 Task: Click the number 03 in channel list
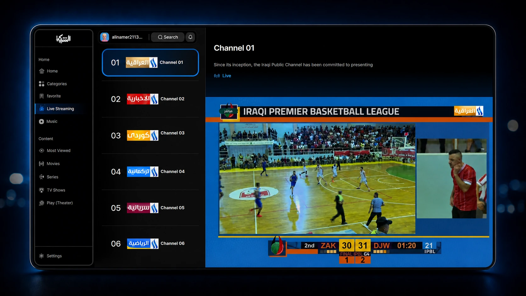coord(116,136)
